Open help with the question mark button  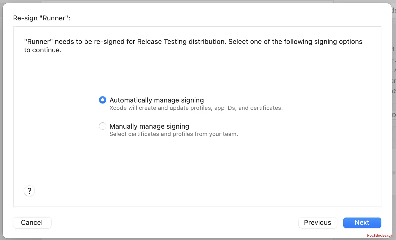29,191
